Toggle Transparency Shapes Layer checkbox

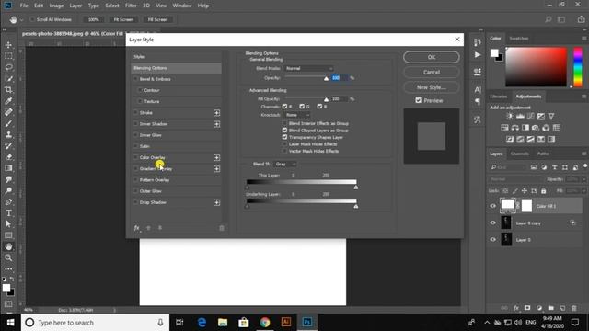(284, 137)
